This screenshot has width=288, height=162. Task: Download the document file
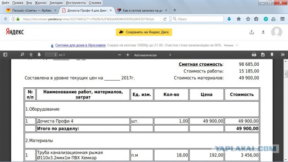(x=263, y=32)
